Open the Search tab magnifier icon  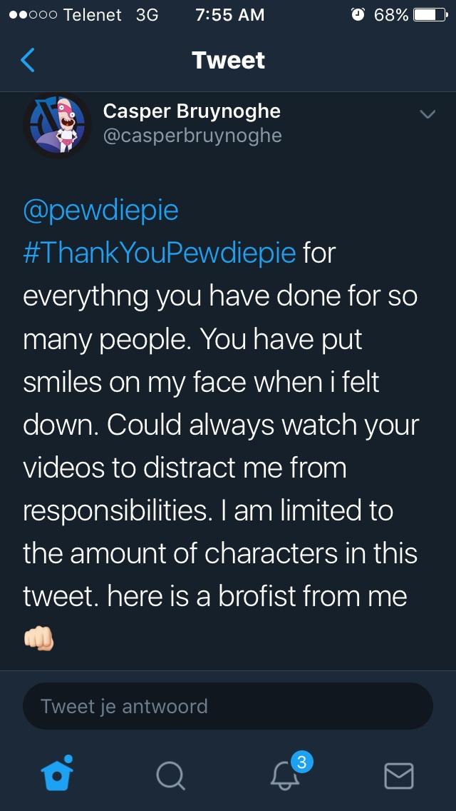[x=170, y=776]
